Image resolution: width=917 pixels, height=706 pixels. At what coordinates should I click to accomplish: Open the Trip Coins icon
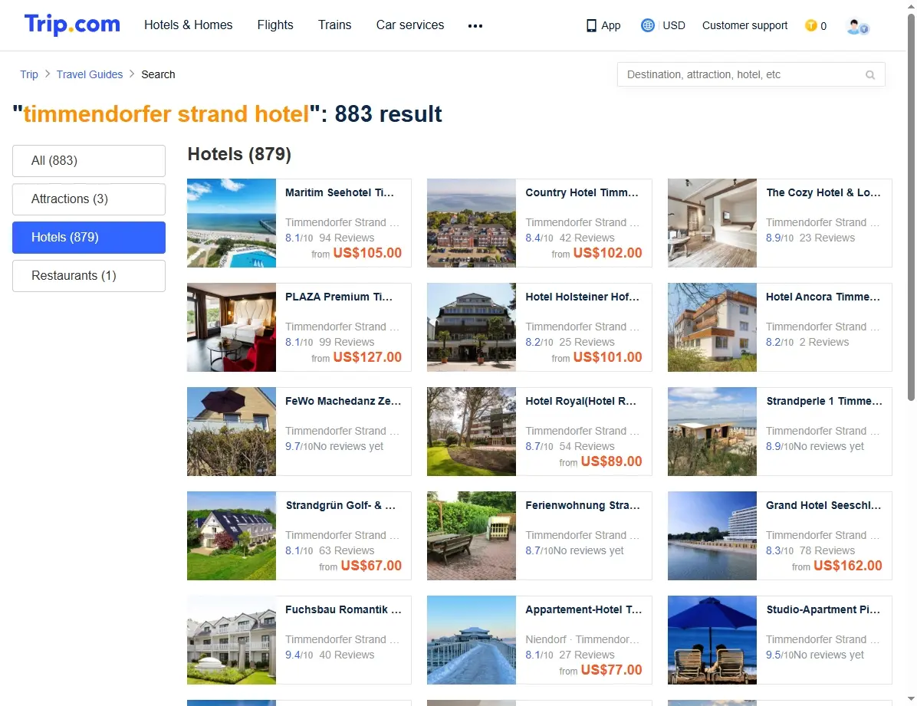(x=810, y=25)
